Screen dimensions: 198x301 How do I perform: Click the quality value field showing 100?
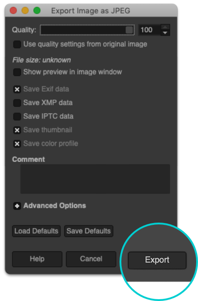tap(150, 30)
